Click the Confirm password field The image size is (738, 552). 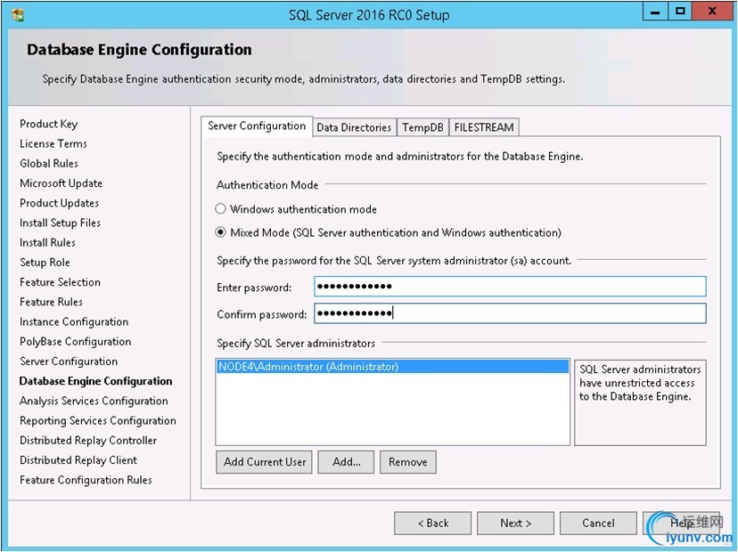coord(510,313)
